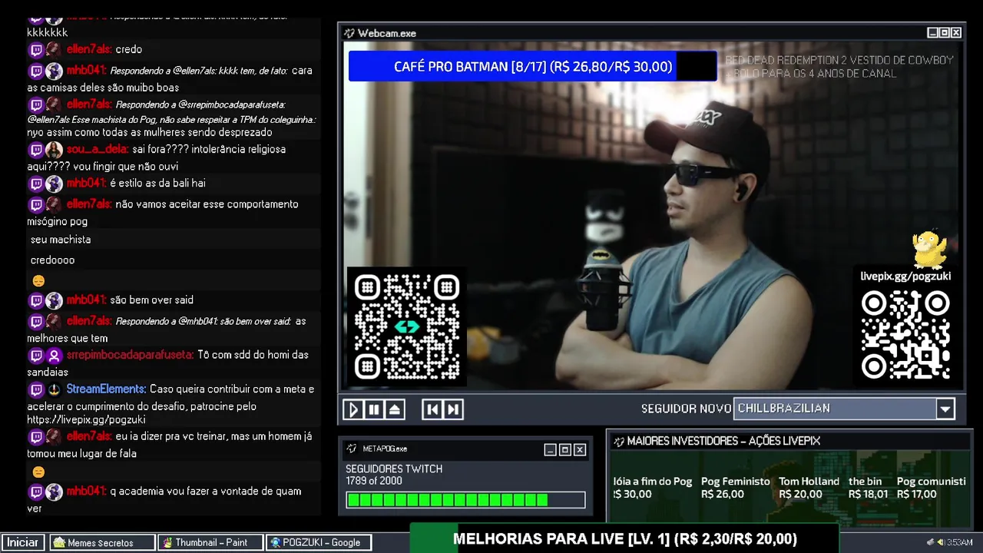Screen dimensions: 983x553
Task: Click the eject button in Webcam.exe
Action: click(x=394, y=409)
